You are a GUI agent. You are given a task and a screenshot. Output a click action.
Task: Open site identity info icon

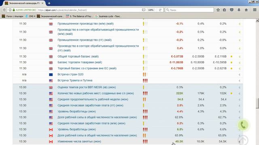point(10,10)
